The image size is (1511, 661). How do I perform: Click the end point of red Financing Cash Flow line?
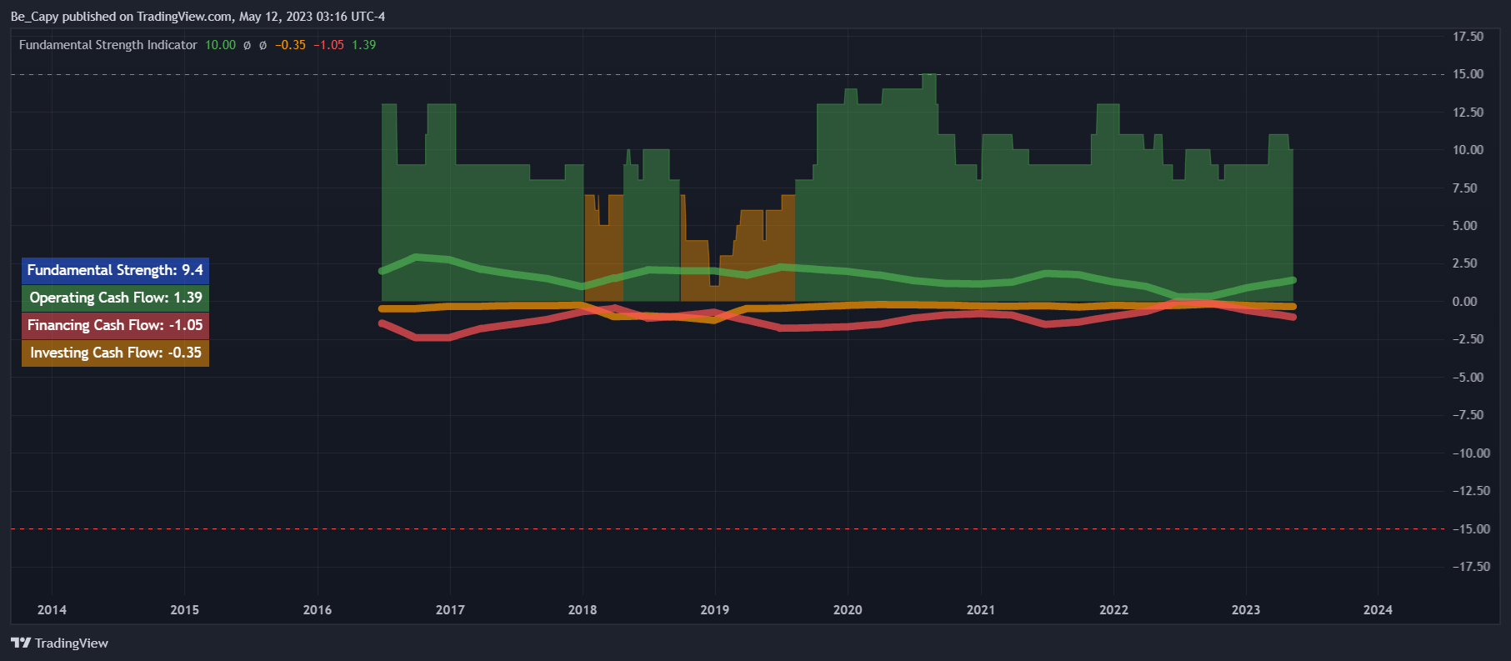1293,317
